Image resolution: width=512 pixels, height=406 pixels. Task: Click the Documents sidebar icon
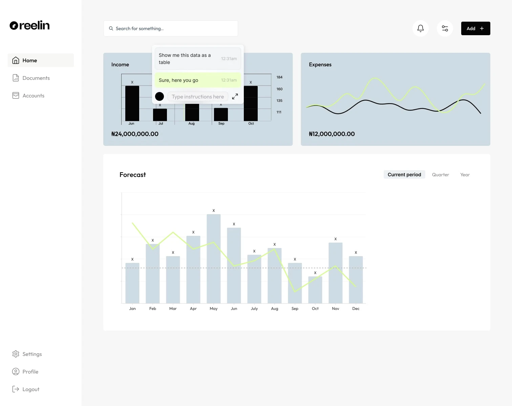(16, 78)
